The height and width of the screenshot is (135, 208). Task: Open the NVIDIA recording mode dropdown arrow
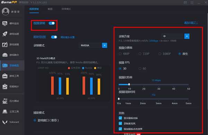coord(105,45)
